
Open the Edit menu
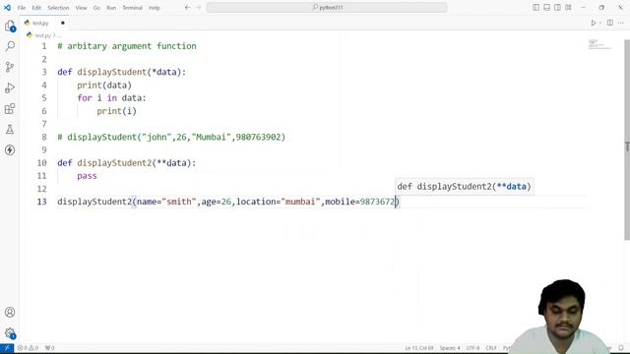point(36,8)
